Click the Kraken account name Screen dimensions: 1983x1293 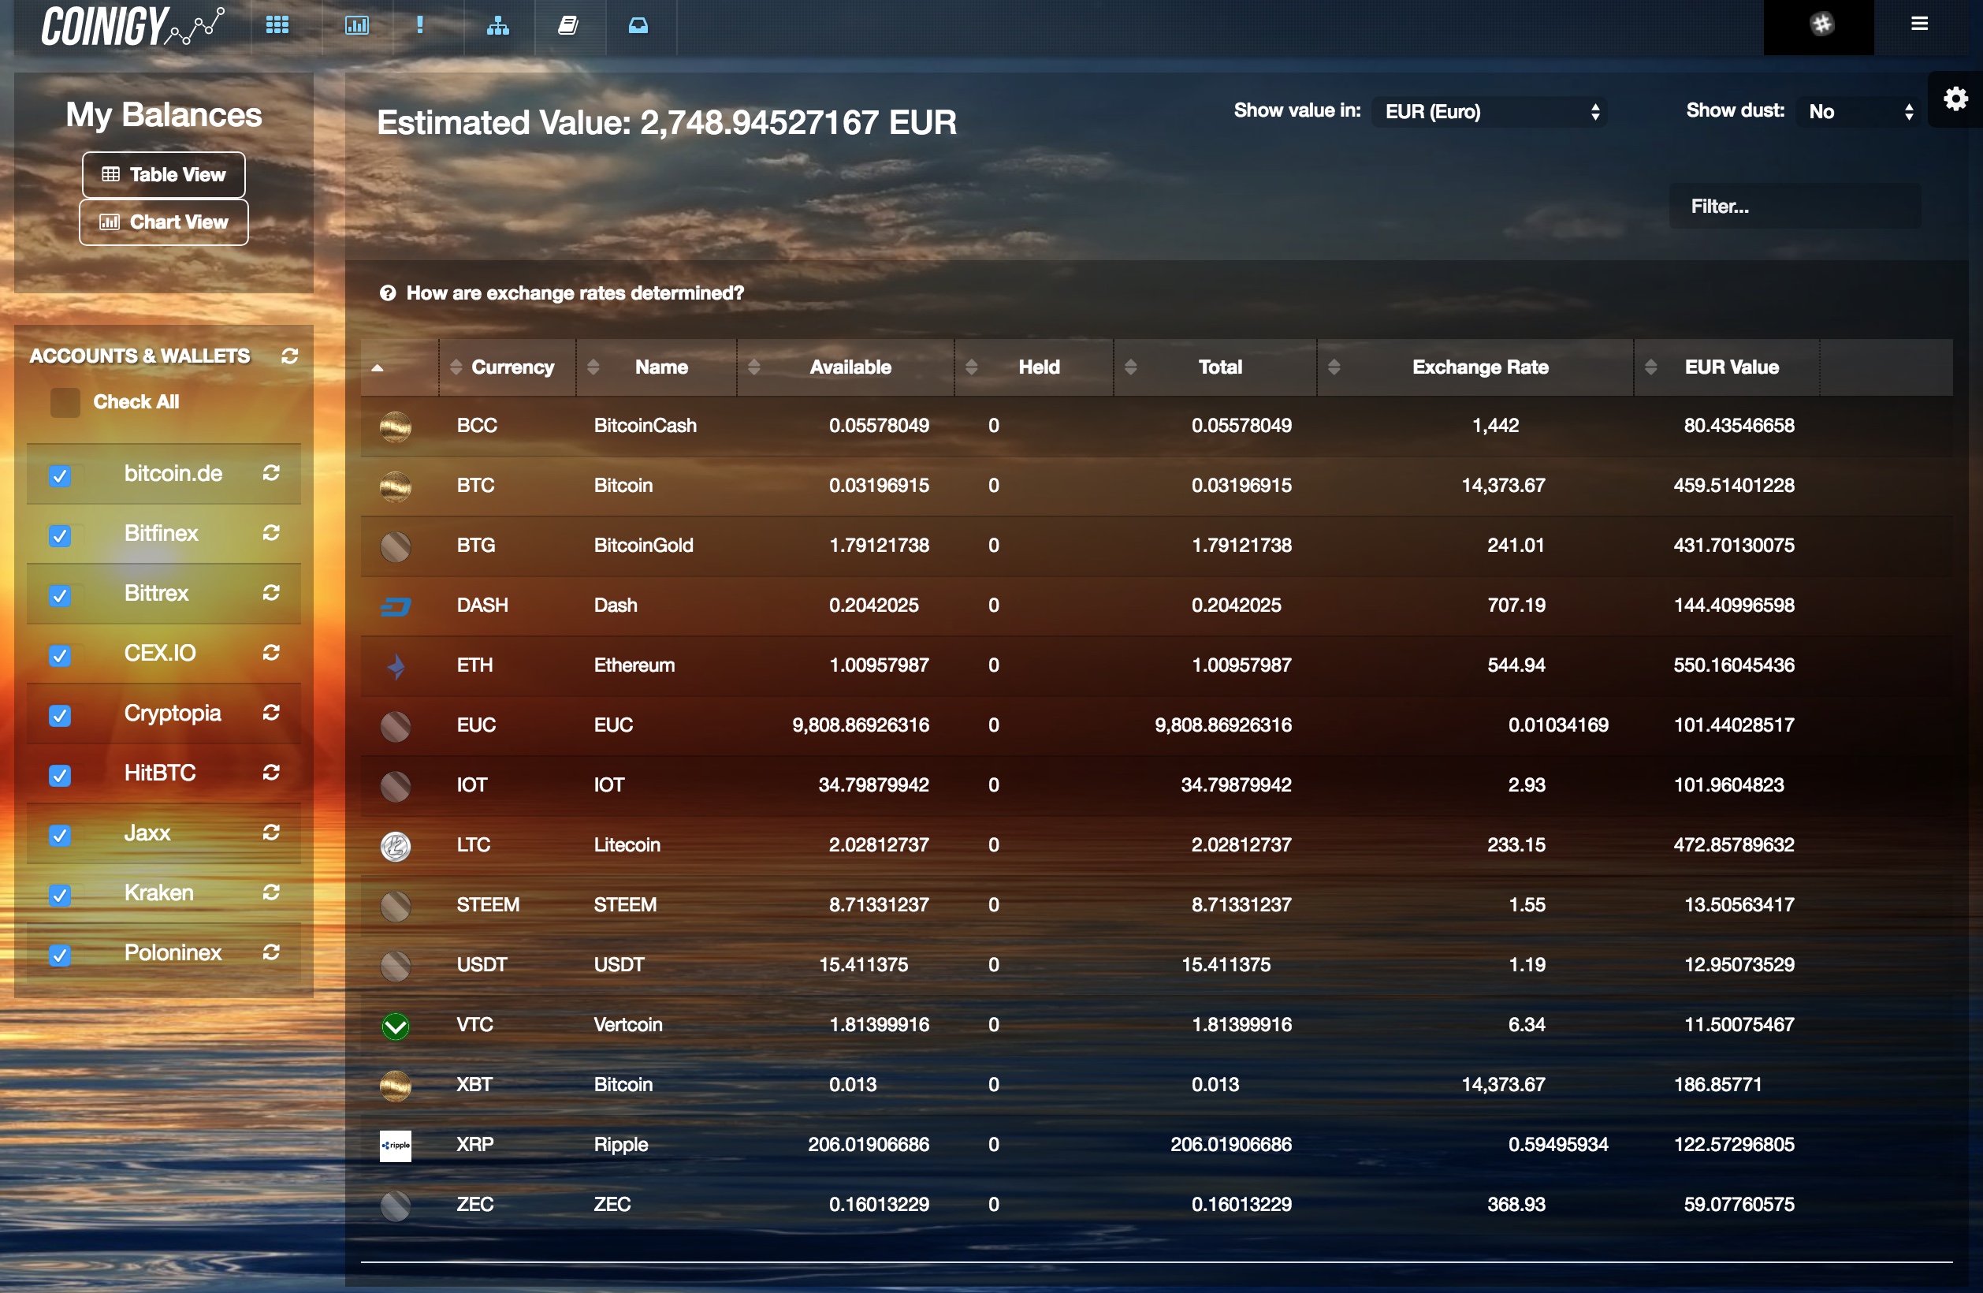[x=159, y=892]
